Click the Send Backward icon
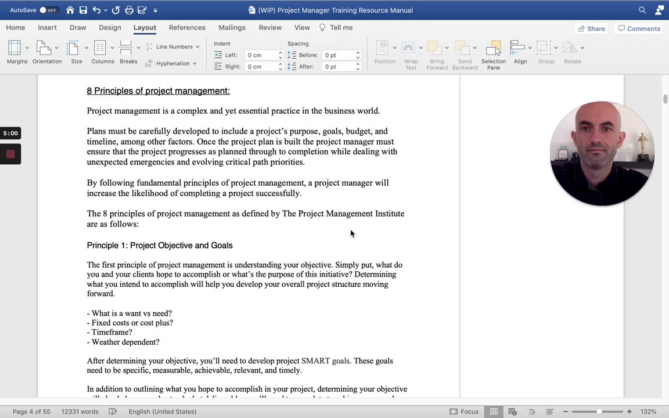Screen dimensions: 669x418 tap(462, 48)
